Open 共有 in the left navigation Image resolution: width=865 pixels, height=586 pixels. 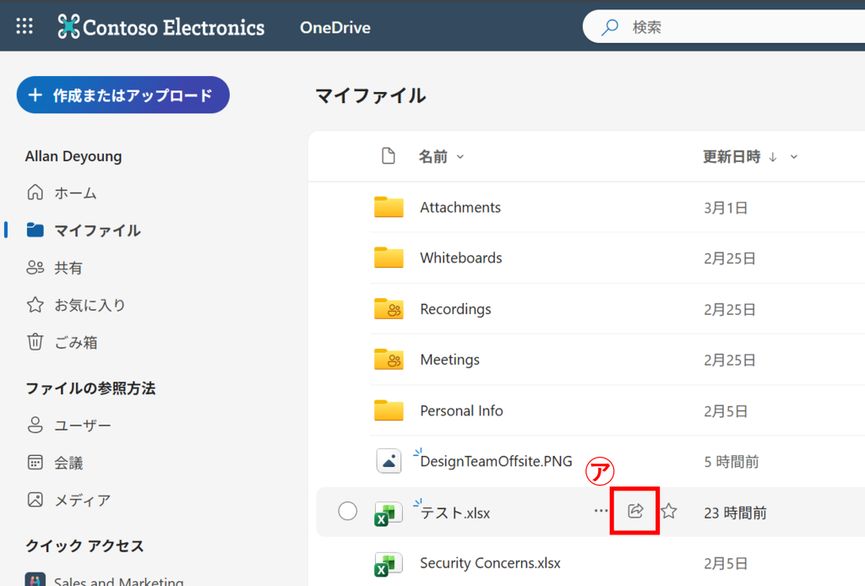point(68,268)
